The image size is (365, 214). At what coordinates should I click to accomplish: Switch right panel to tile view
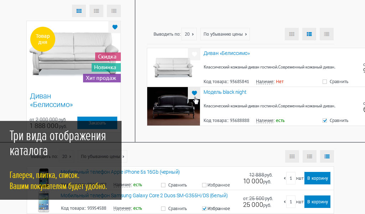click(x=309, y=34)
